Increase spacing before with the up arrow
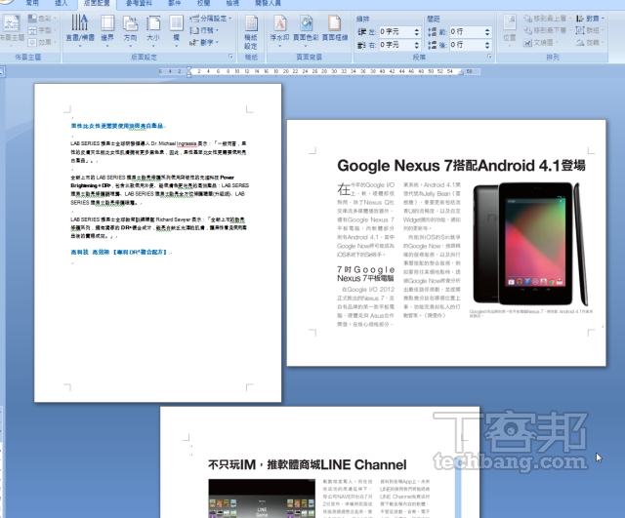Viewport: 625px width, 518px height. (x=487, y=29)
